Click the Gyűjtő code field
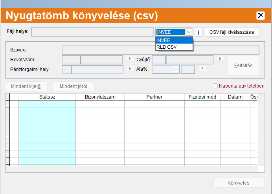The height and width of the screenshot is (194, 272). (x=159, y=60)
